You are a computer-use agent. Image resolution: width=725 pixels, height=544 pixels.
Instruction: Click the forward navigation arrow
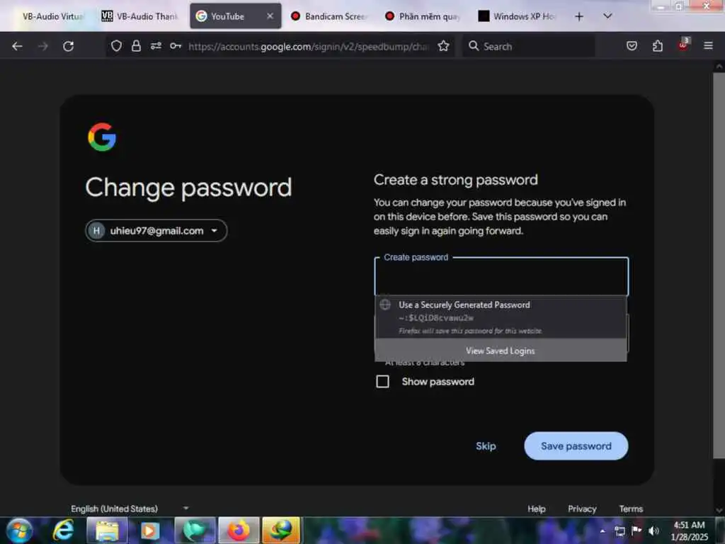click(x=43, y=46)
